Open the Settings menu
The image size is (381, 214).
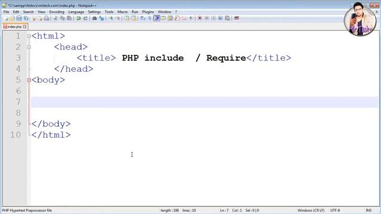pyautogui.click(x=94, y=12)
